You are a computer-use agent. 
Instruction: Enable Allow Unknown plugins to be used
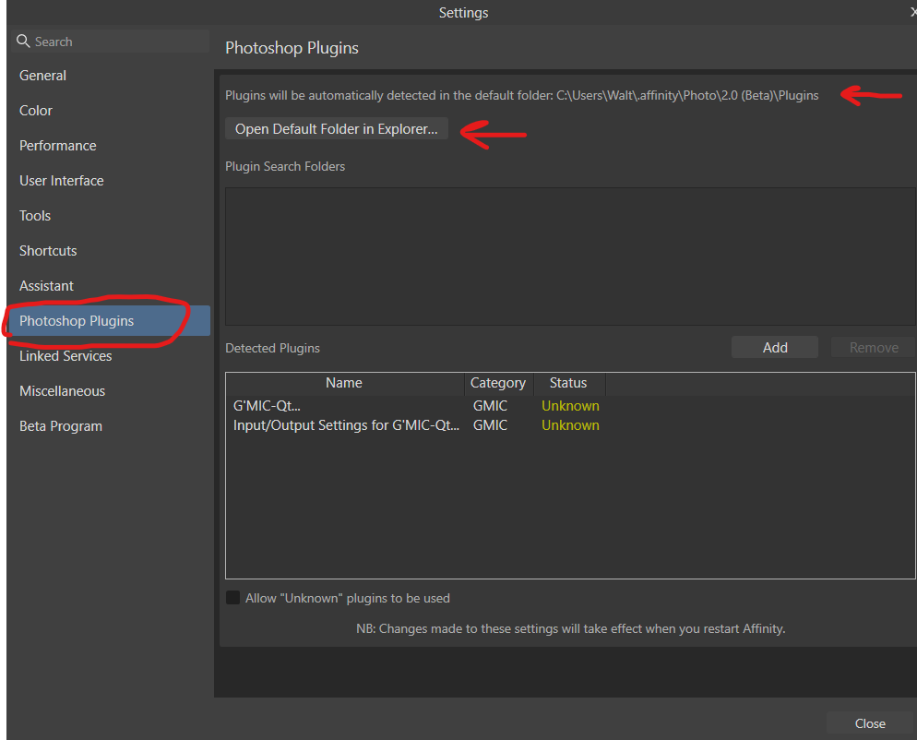coord(232,598)
